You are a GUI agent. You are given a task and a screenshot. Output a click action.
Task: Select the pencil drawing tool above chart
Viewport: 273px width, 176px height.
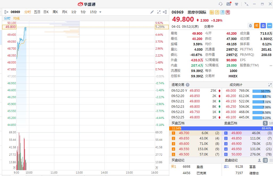coord(152,12)
